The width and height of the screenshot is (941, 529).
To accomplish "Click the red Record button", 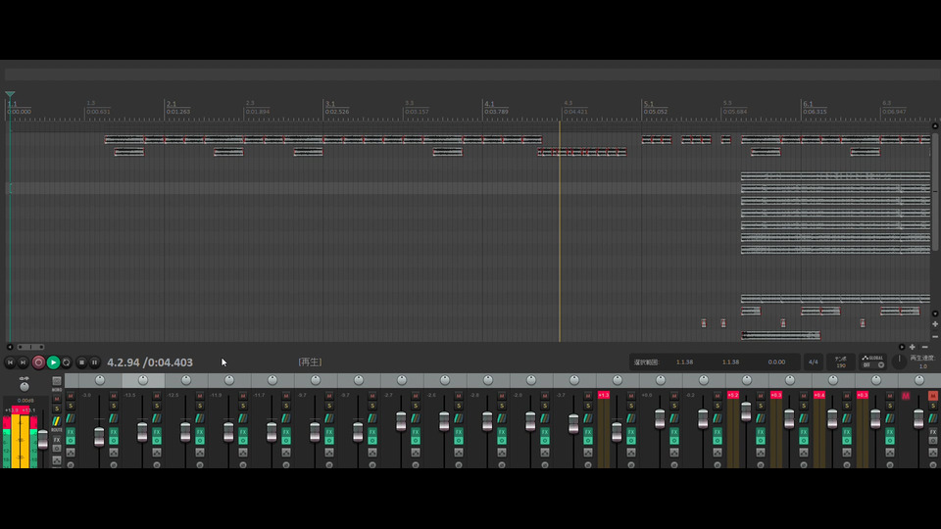I will pyautogui.click(x=38, y=362).
